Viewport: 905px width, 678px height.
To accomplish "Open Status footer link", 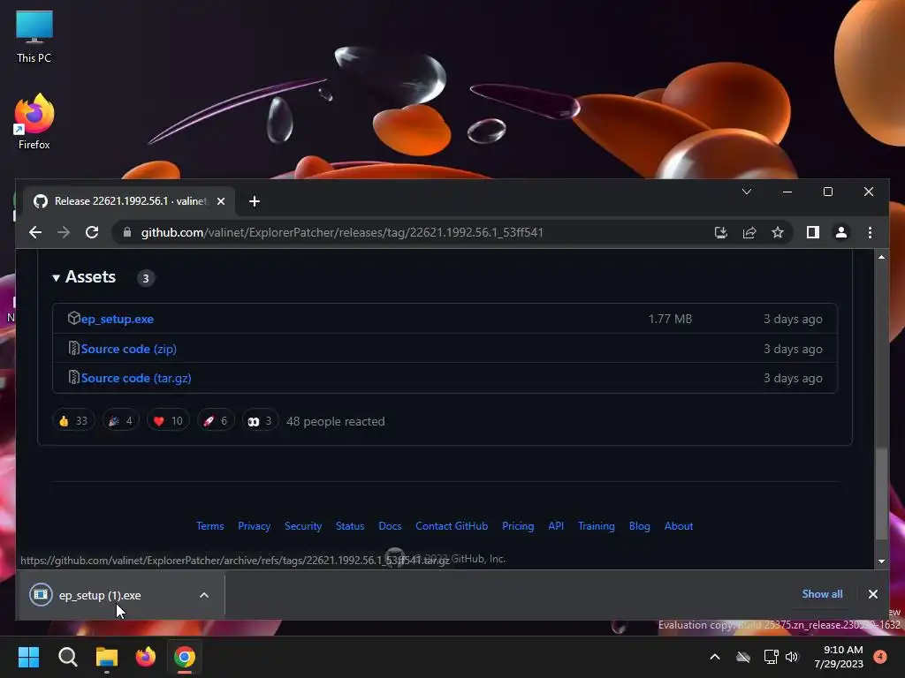I will click(x=350, y=526).
